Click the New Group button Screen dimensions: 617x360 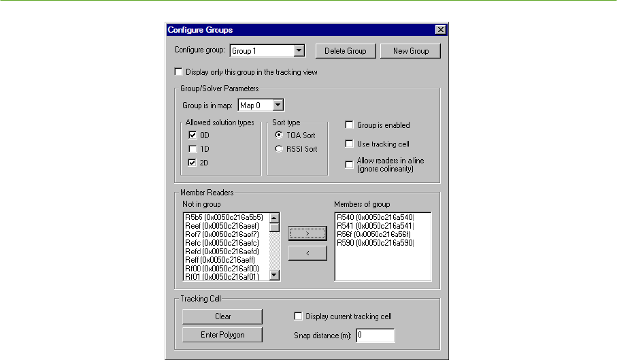(410, 51)
